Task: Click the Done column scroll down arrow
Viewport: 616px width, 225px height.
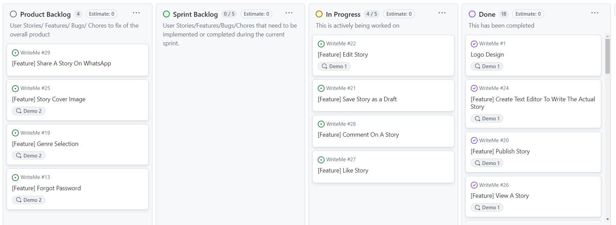Action: (607, 219)
